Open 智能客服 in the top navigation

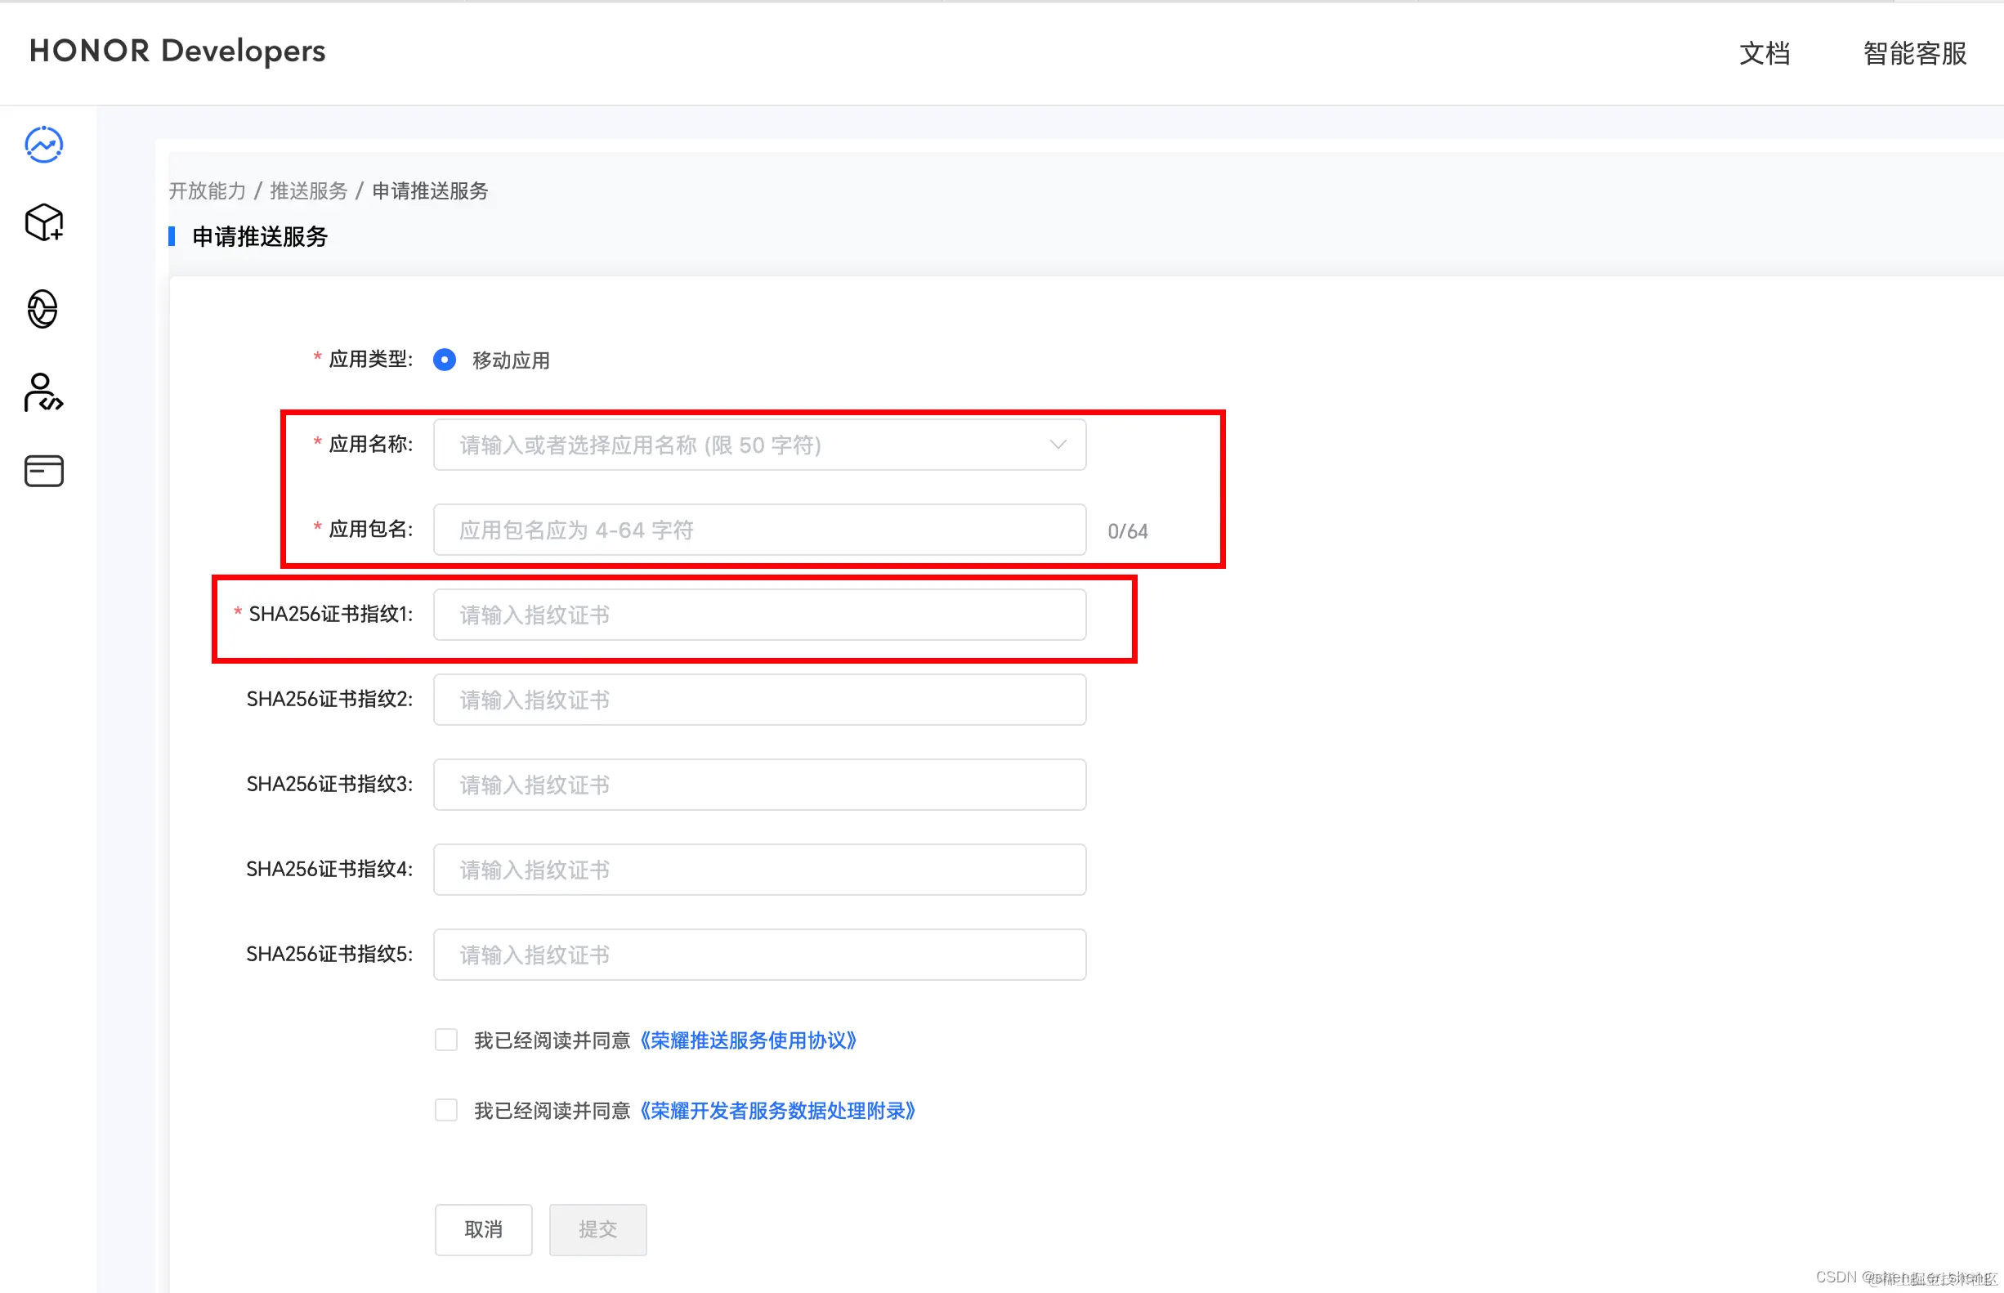(1914, 54)
